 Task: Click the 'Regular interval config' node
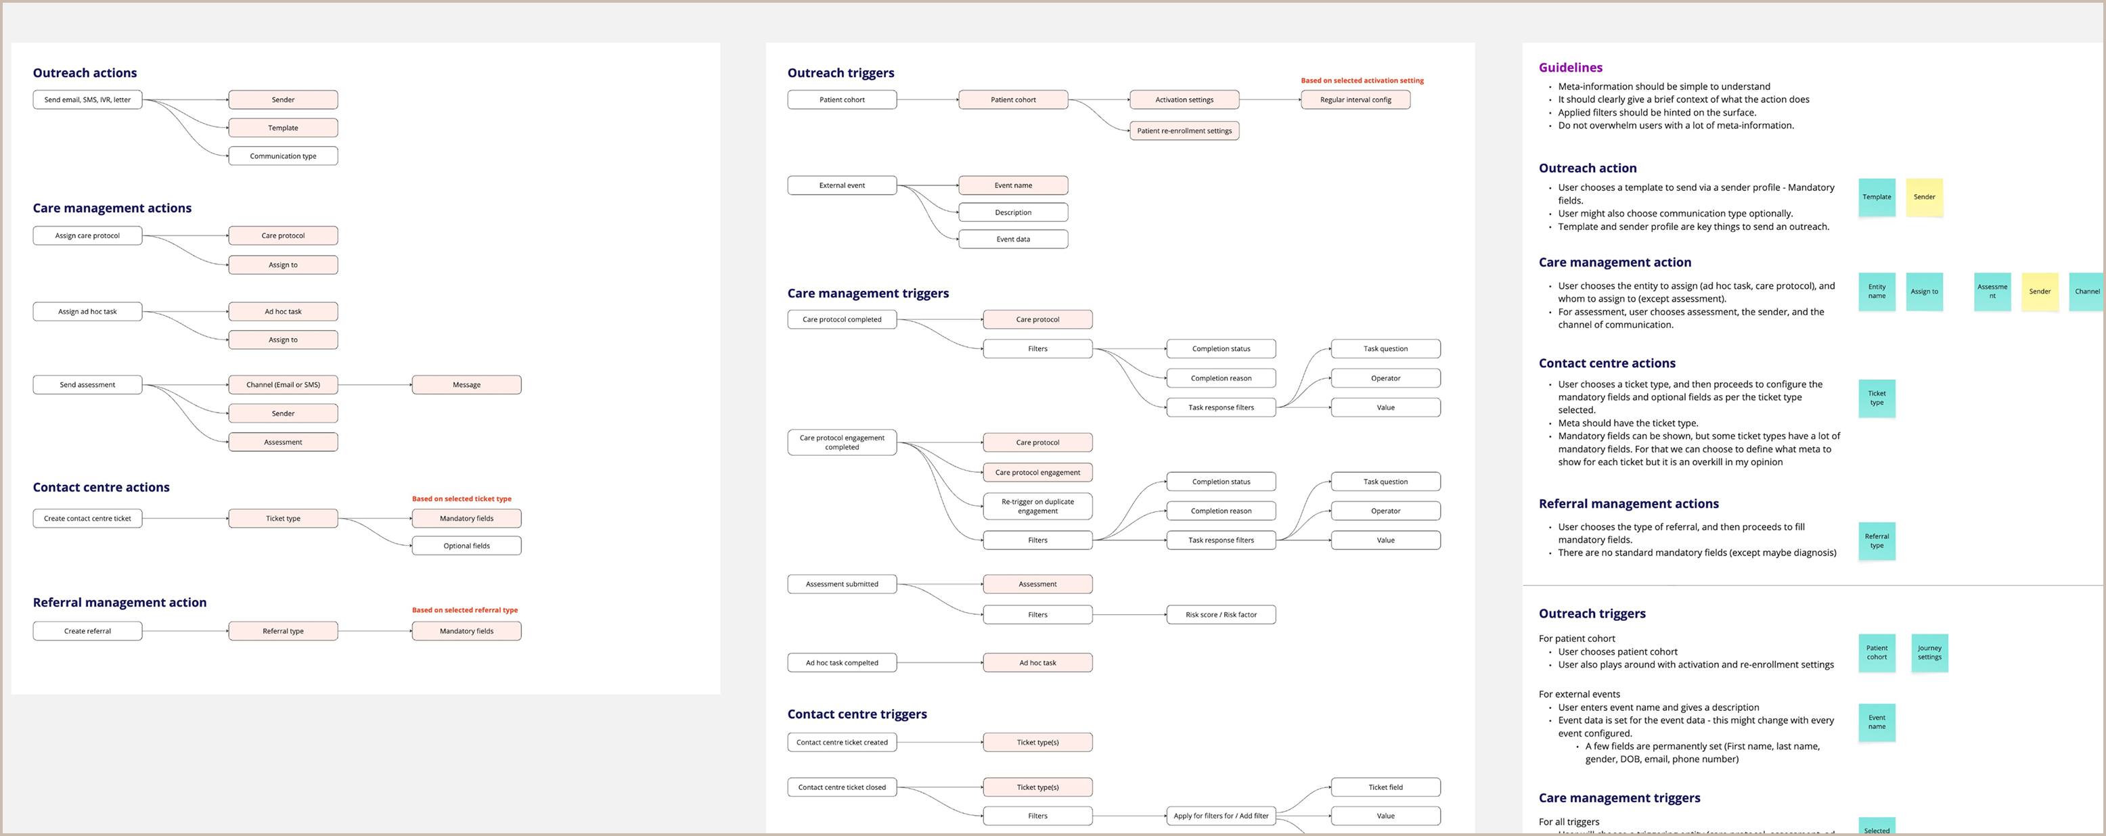click(1356, 99)
